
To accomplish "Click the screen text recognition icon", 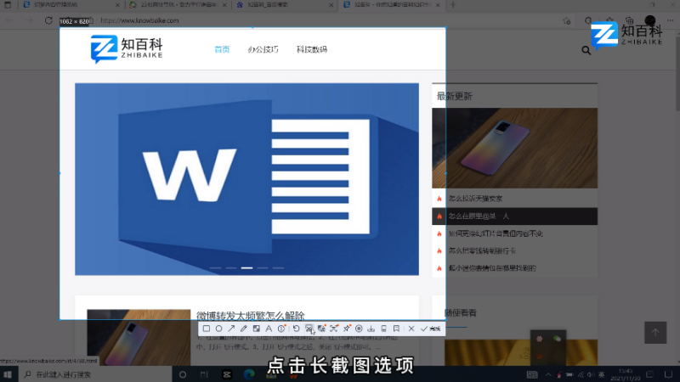I will click(334, 329).
